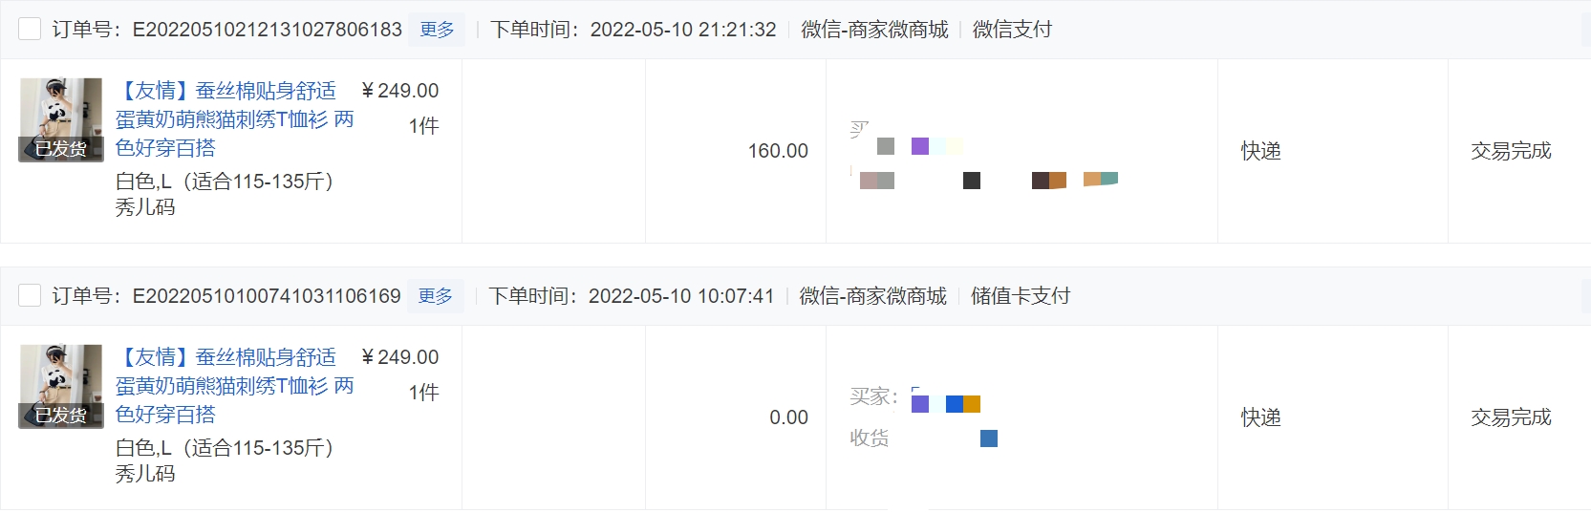
Task: Click 交易完成 status of the 160.00 order
Action: click(1511, 151)
